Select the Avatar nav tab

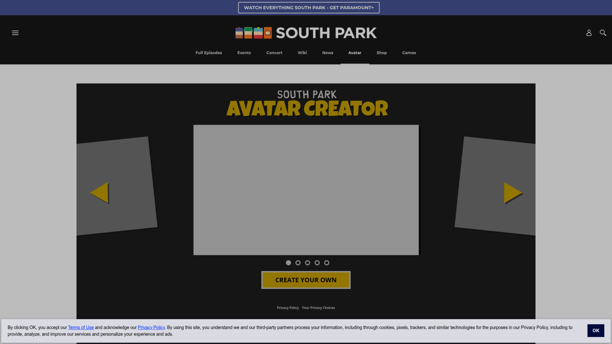click(x=355, y=53)
